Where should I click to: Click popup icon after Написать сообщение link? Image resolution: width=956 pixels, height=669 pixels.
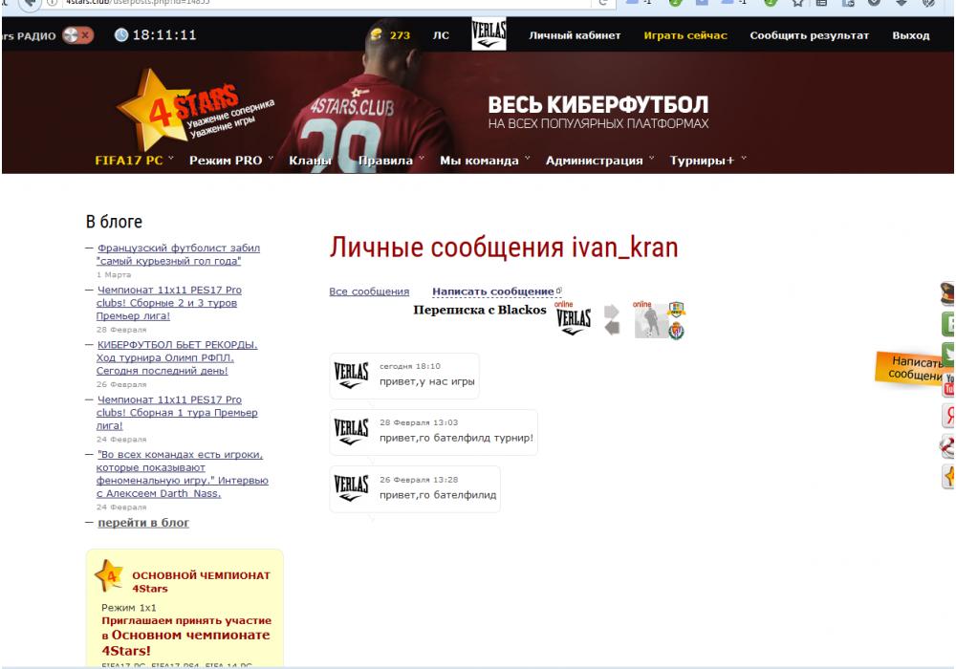tap(558, 291)
